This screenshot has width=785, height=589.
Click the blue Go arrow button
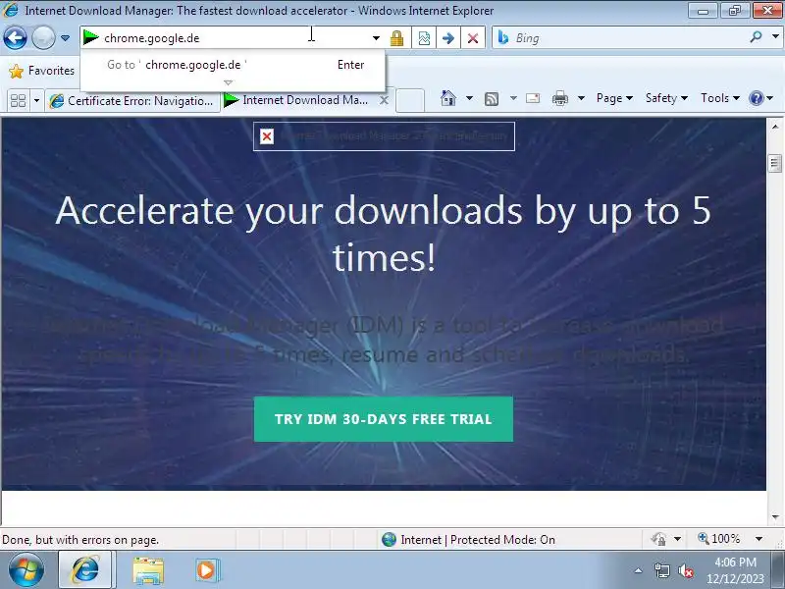[448, 38]
